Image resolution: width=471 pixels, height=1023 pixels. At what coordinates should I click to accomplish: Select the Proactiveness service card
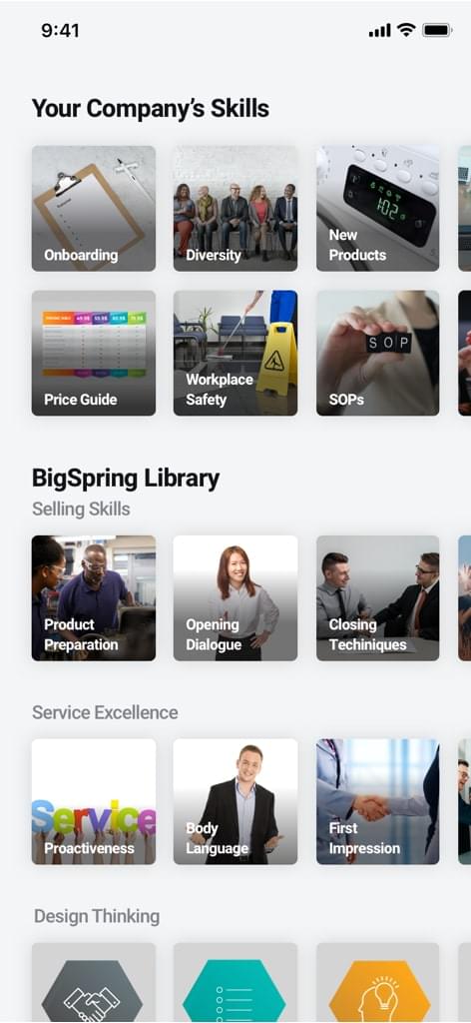click(94, 802)
